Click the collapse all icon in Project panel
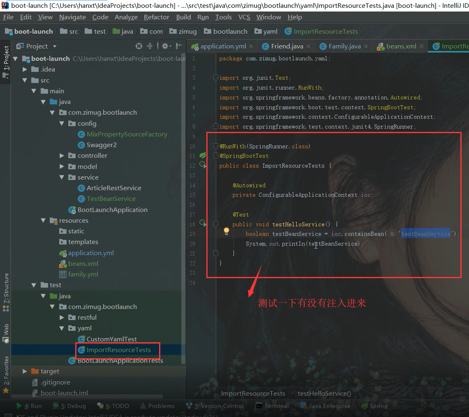 150,46
